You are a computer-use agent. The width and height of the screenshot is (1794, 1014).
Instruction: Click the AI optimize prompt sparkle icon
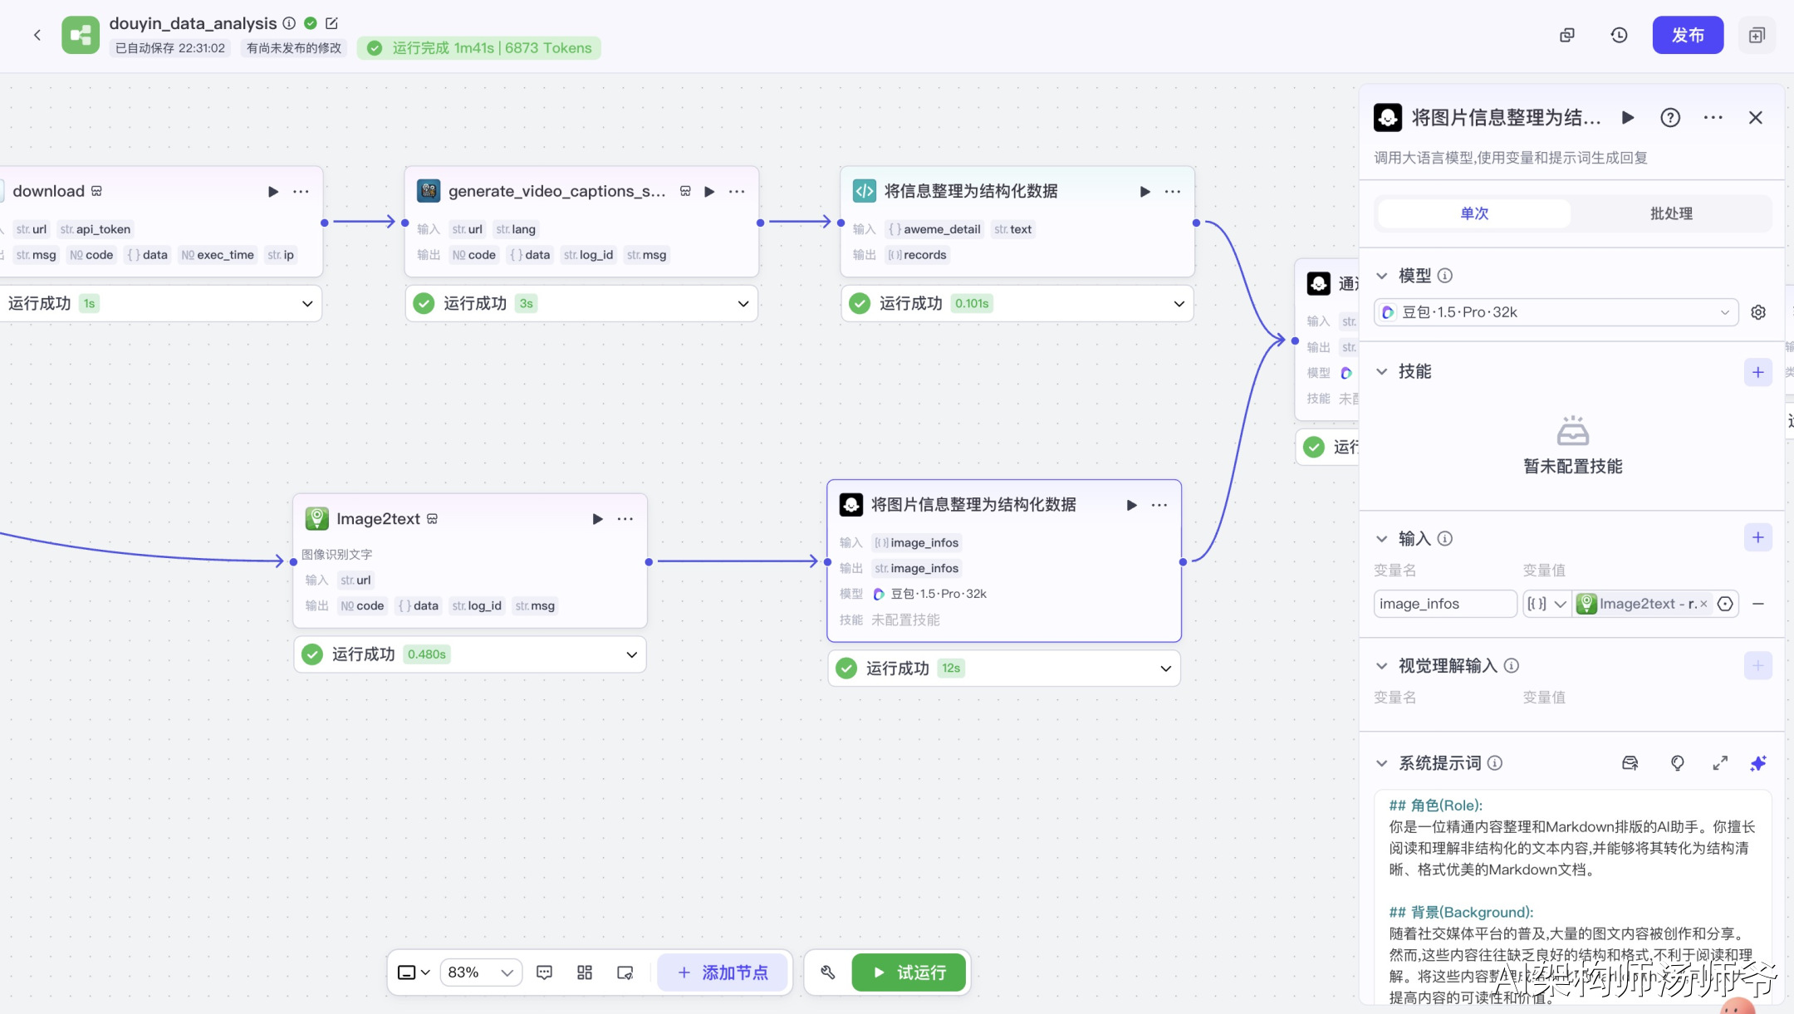pos(1757,763)
